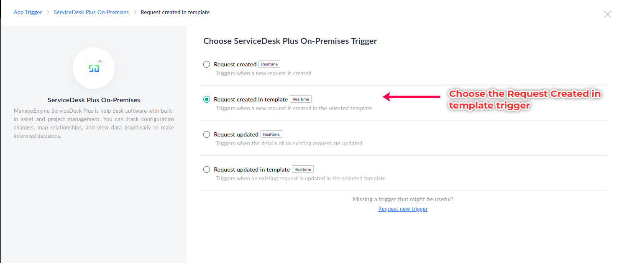Select the Request created radio button
This screenshot has height=263, width=619.
click(207, 64)
